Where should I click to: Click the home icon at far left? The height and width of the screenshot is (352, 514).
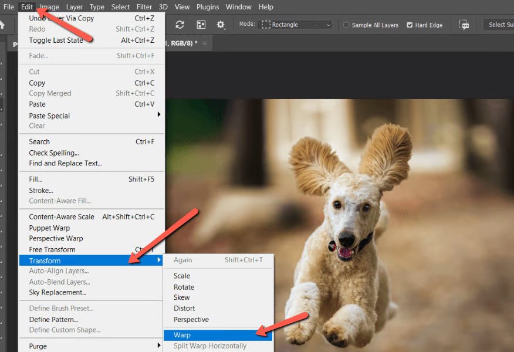pyautogui.click(x=2, y=25)
